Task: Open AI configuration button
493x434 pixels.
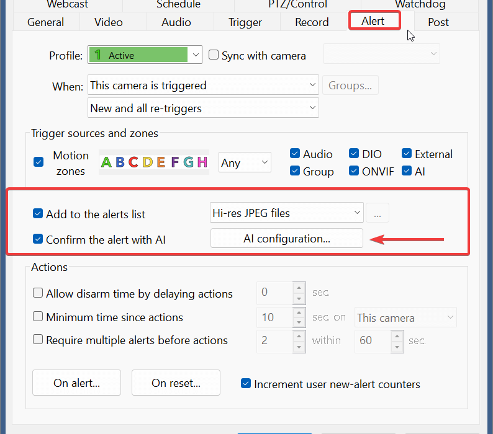Action: click(x=286, y=238)
